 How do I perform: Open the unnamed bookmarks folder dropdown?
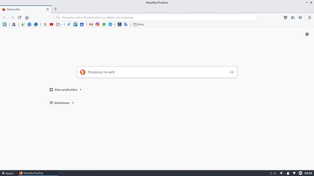point(59,25)
